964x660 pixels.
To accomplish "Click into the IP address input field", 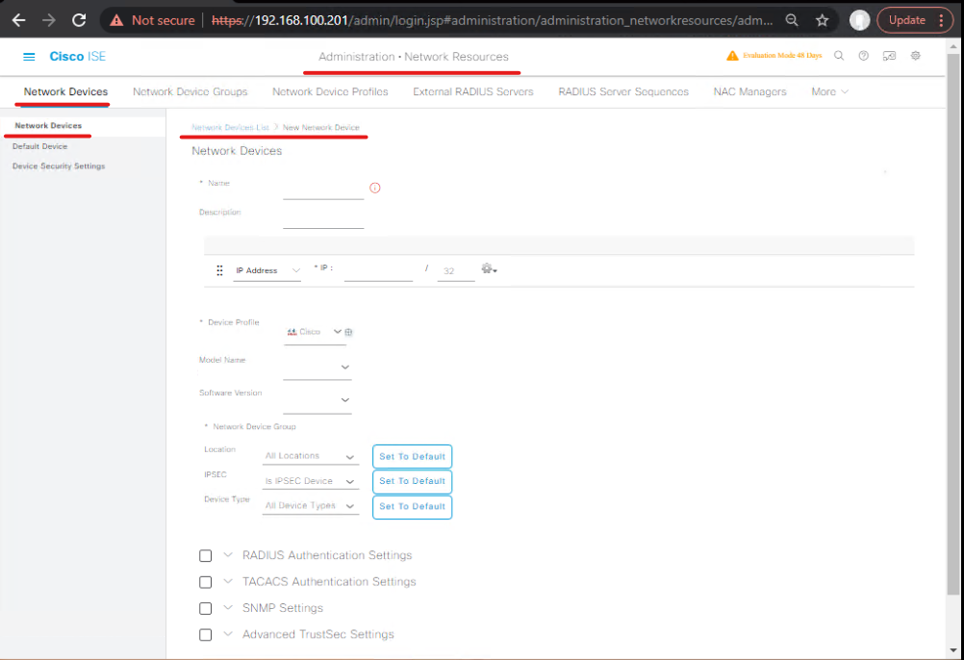I will point(378,271).
